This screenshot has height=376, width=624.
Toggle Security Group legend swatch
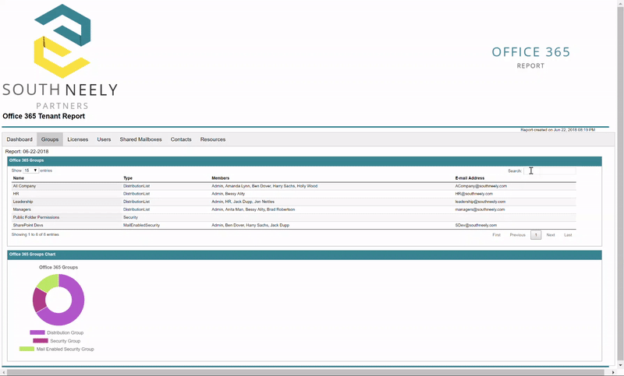(41, 341)
